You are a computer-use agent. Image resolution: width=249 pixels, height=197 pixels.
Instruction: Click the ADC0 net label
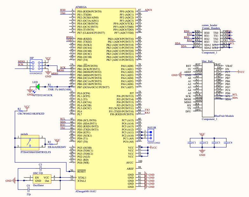coord(148,10)
